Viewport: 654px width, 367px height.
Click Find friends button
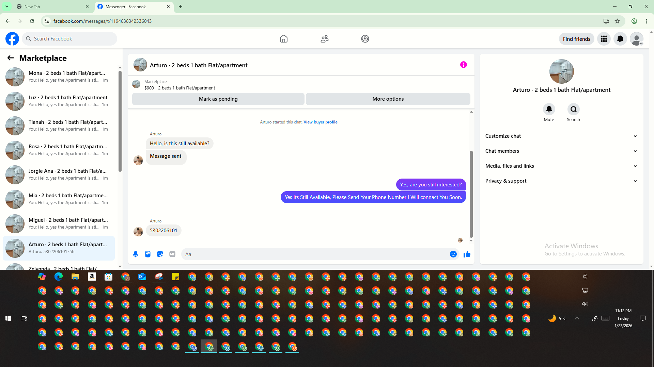pos(576,39)
